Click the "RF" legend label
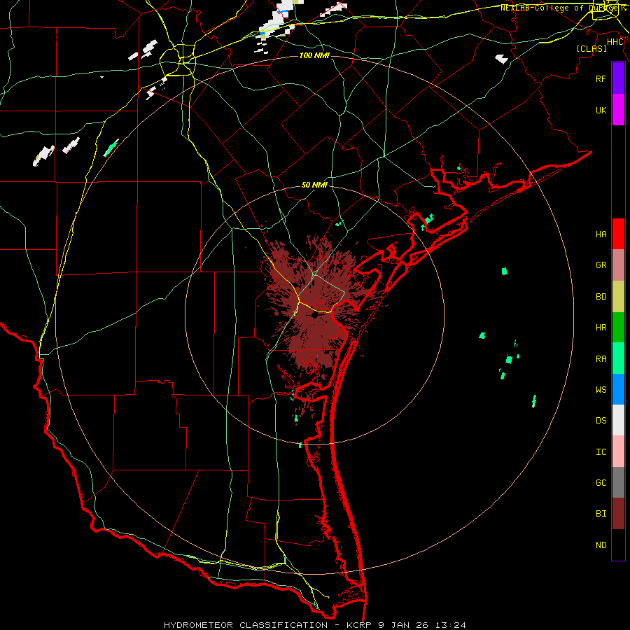630x630 pixels. pyautogui.click(x=601, y=78)
